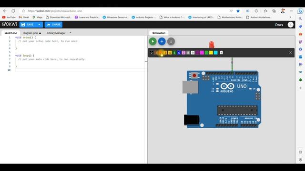
Task: Select the Simulation tab
Action: tap(159, 33)
